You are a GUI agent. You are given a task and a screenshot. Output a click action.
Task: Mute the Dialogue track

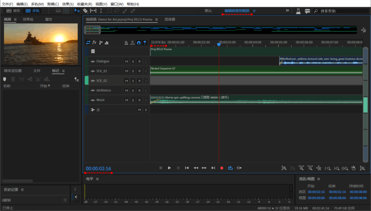pyautogui.click(x=126, y=61)
